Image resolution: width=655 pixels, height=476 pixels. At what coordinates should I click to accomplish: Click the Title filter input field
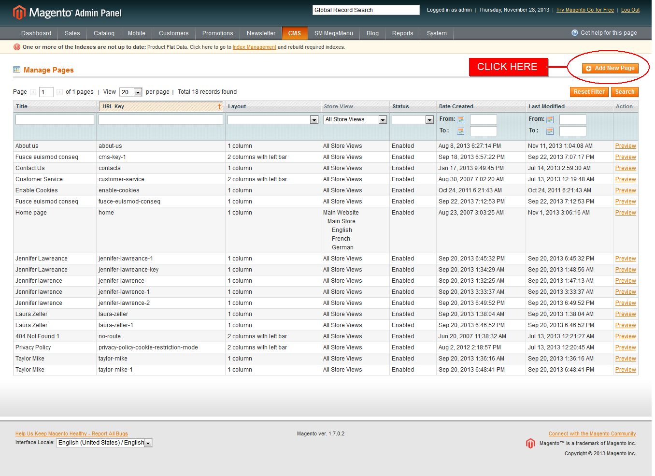tap(55, 119)
